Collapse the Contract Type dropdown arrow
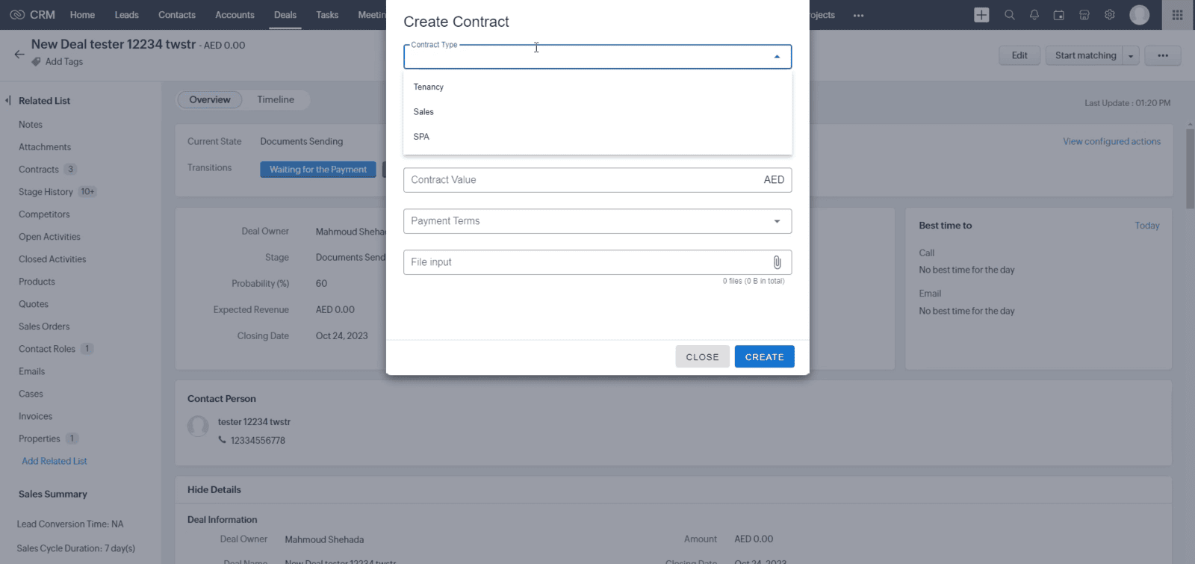The width and height of the screenshot is (1195, 564). [x=777, y=57]
